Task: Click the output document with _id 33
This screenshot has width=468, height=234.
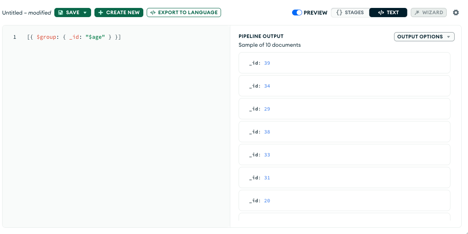Action: [344, 155]
